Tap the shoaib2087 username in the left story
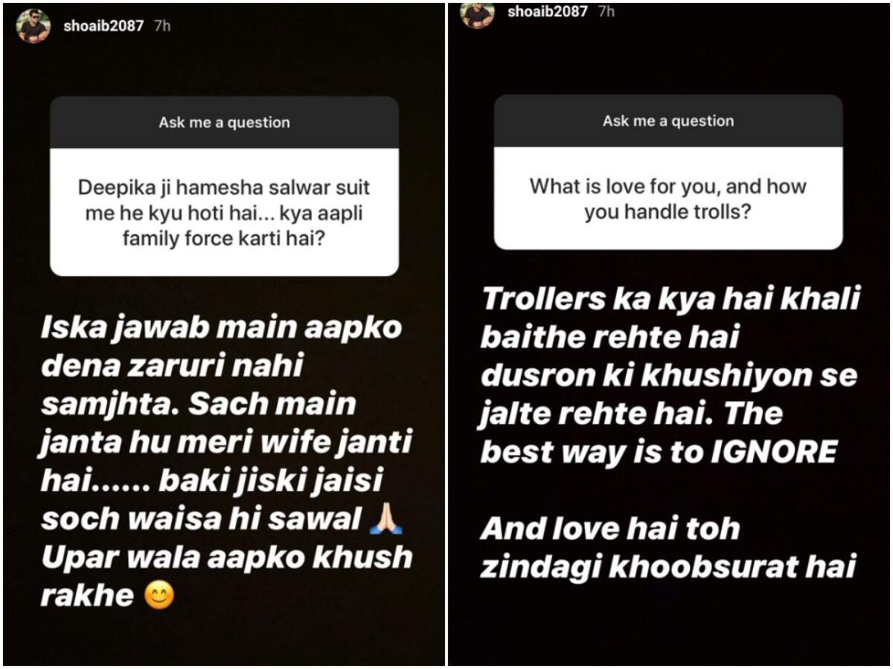The width and height of the screenshot is (893, 669). (103, 26)
